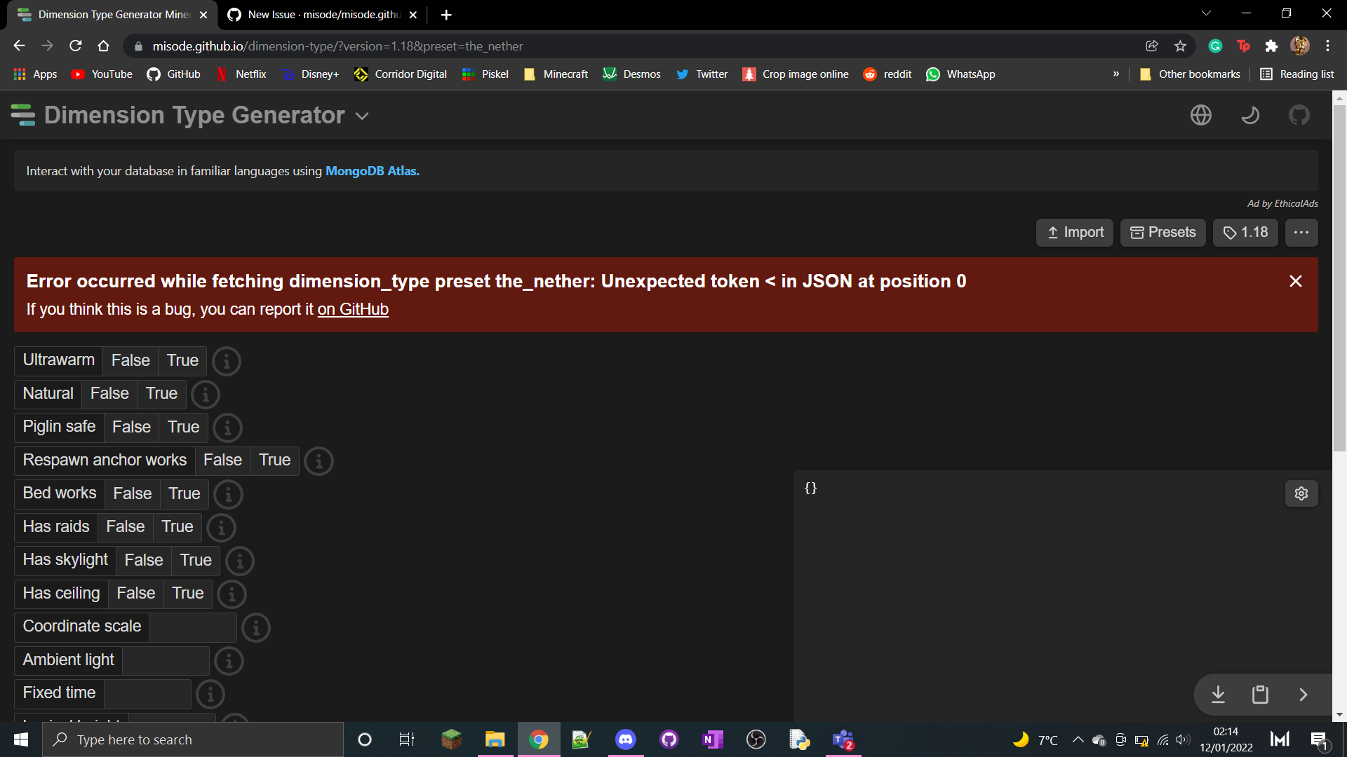Show the Coordinate scale info tooltip
Screen dimensions: 1347x757
(255, 627)
